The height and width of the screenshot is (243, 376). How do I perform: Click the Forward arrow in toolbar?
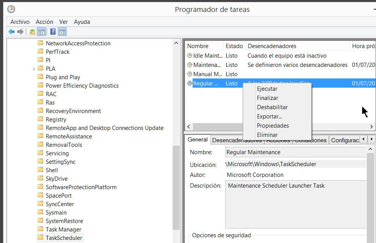point(20,32)
